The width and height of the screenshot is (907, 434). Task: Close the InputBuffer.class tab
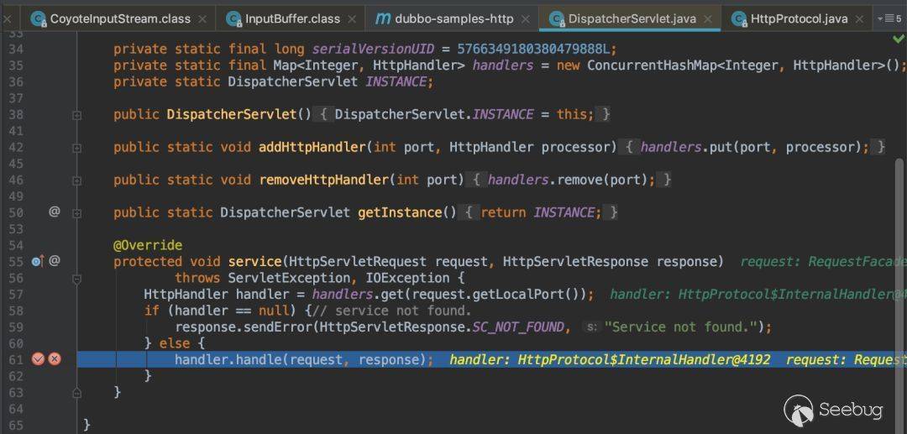click(x=351, y=19)
